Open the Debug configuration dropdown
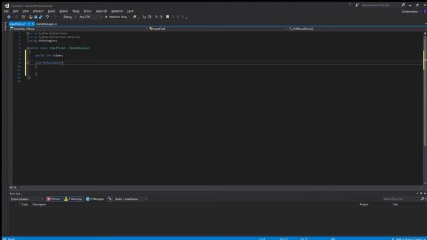The image size is (427, 240). [x=69, y=17]
